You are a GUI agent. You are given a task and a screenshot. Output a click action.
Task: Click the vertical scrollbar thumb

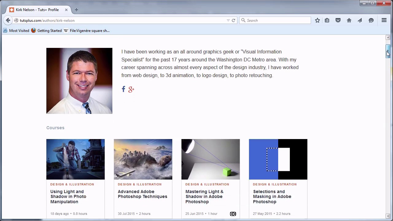point(388,51)
